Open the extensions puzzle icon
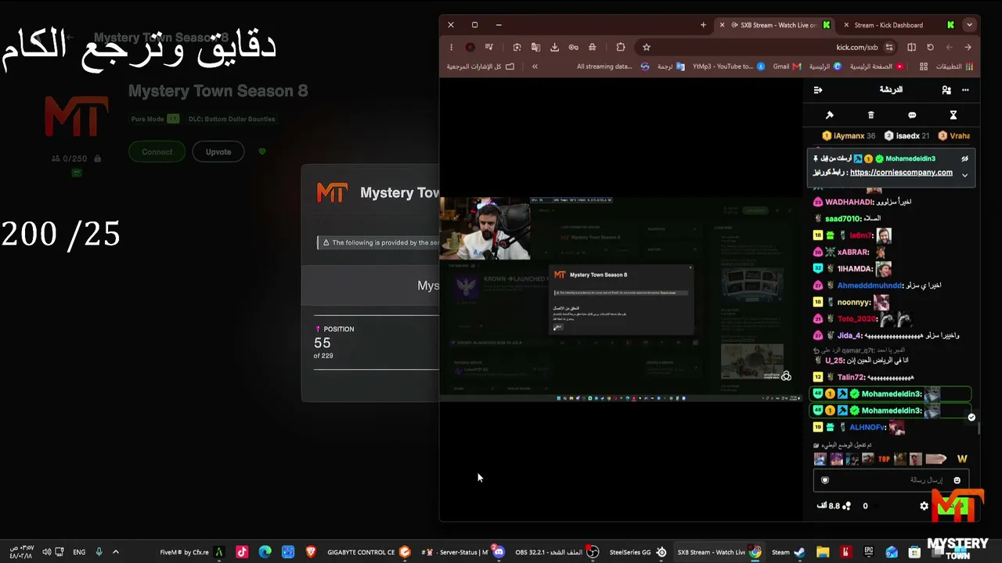Image resolution: width=1002 pixels, height=563 pixels. (x=621, y=47)
